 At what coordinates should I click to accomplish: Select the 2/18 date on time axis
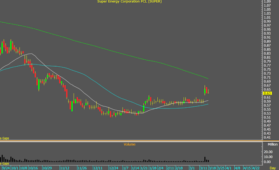point(179,168)
